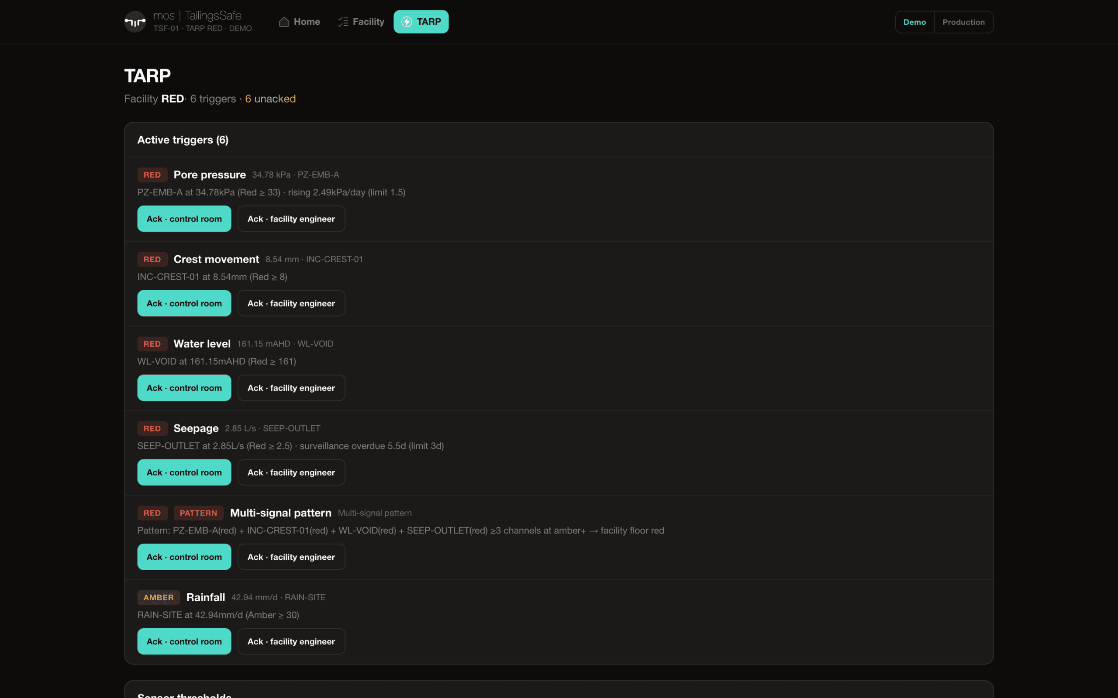1118x698 pixels.
Task: Switch to Demo mode
Action: click(914, 22)
